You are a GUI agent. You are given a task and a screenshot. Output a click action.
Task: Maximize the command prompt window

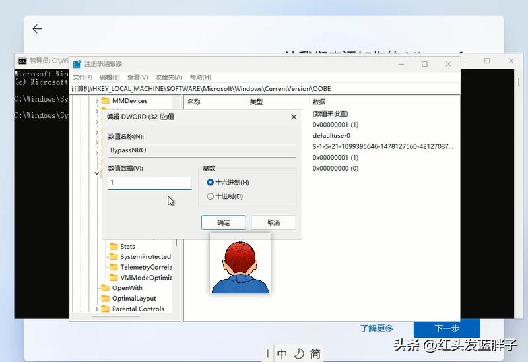tap(487, 61)
